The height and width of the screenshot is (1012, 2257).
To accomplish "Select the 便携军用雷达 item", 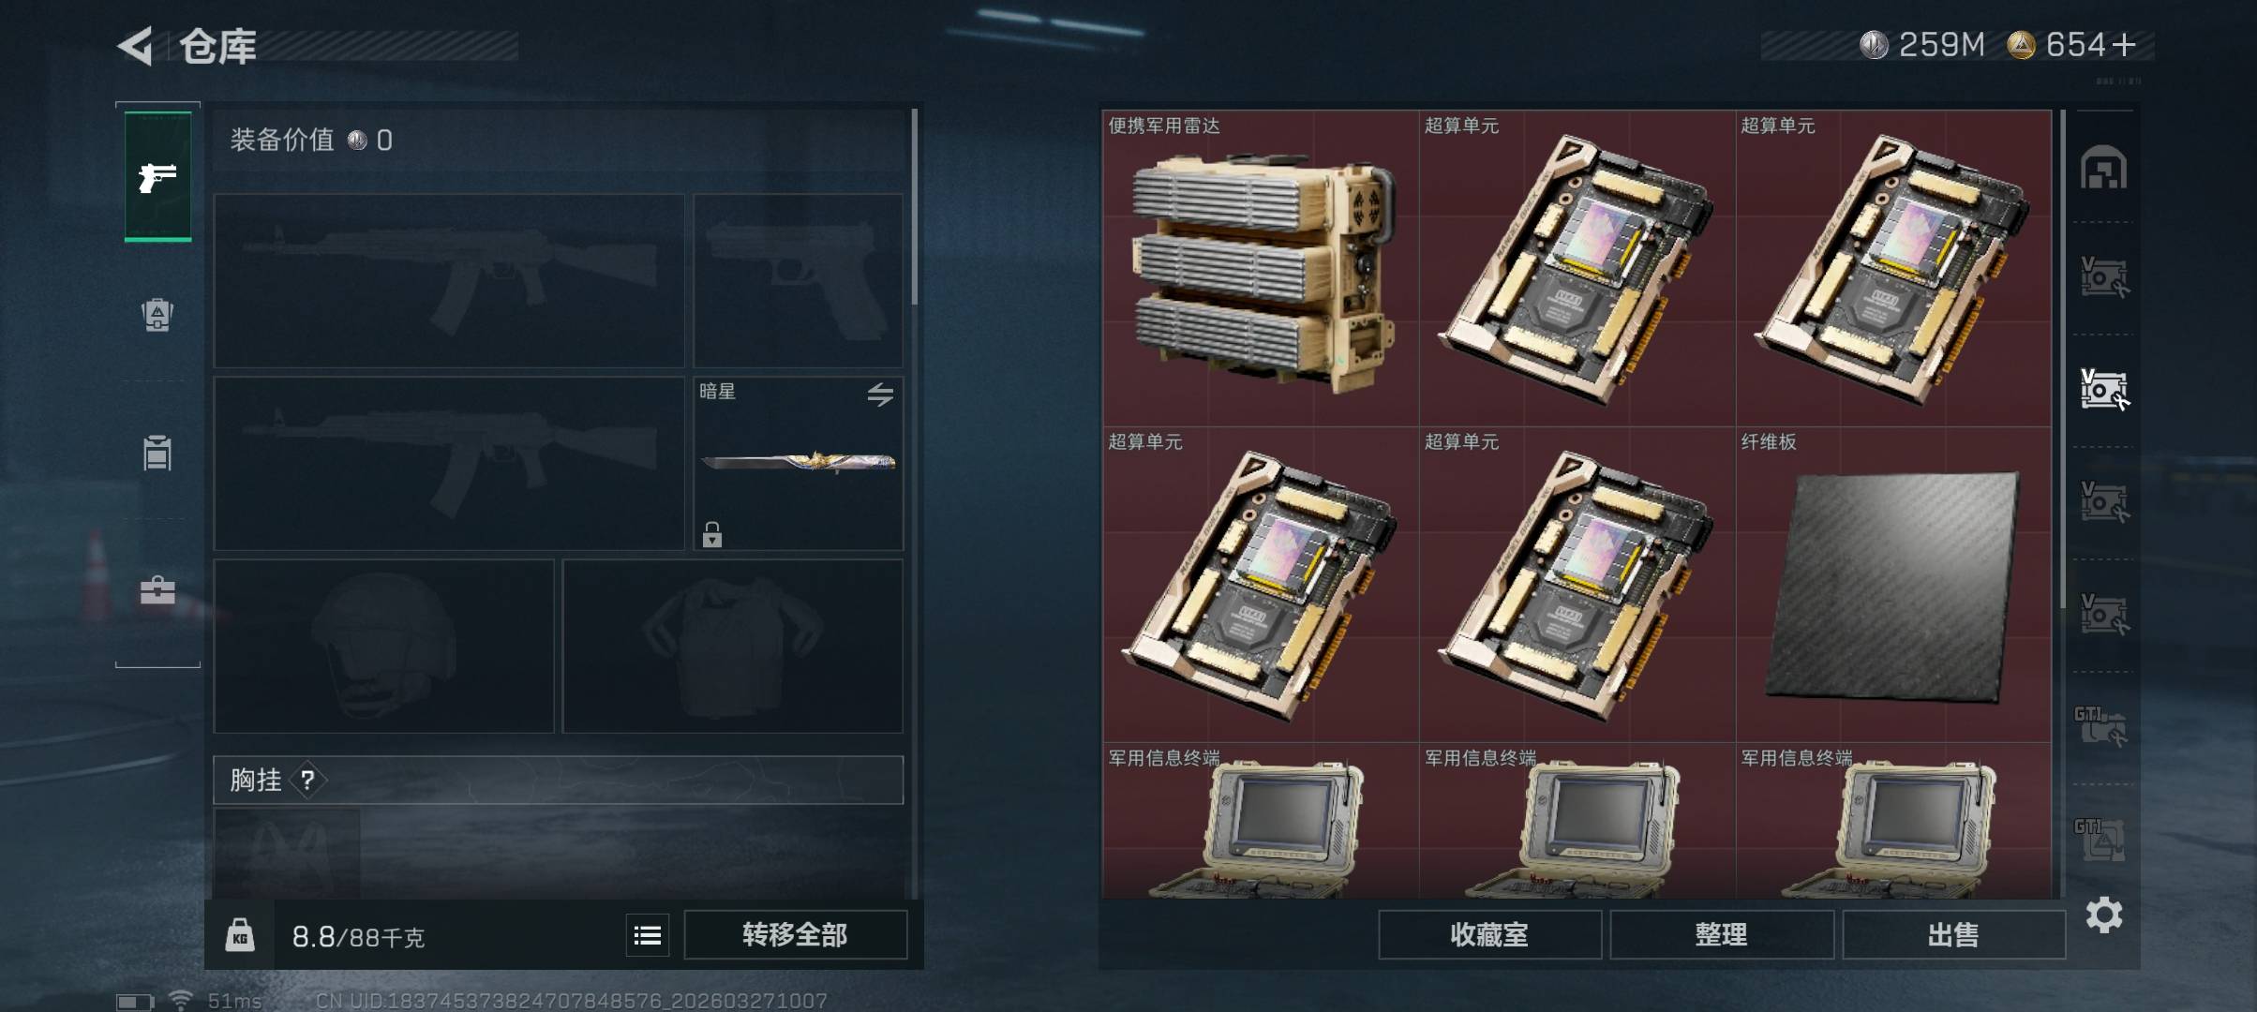I will click(1261, 268).
